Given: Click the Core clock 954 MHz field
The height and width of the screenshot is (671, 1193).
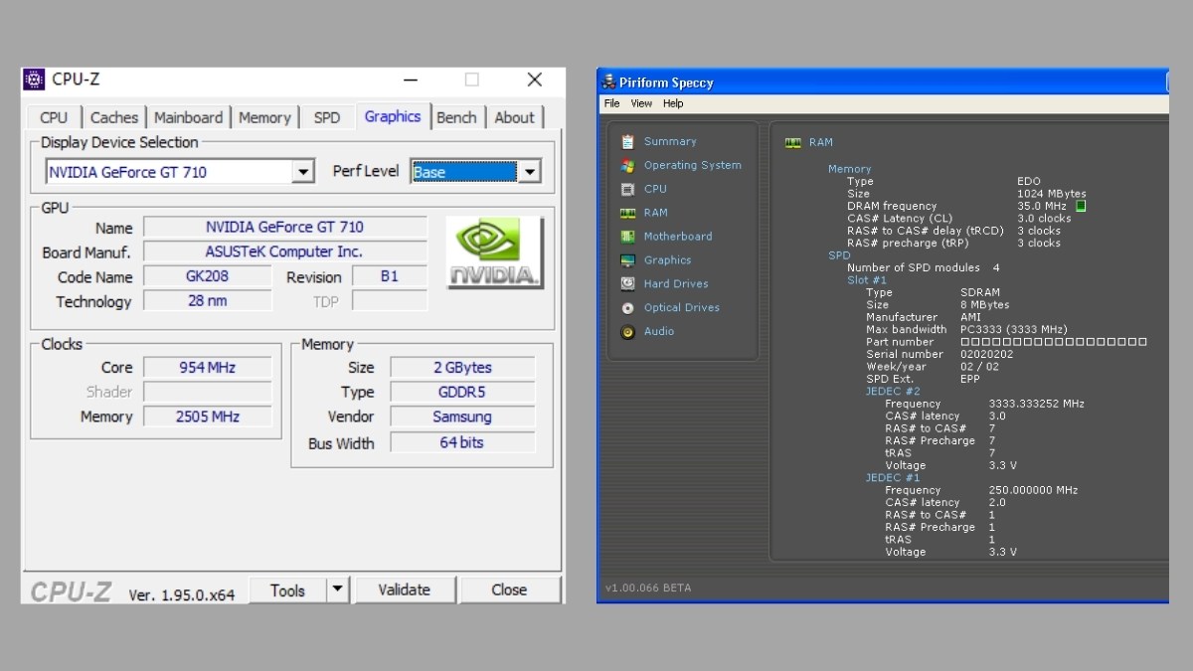Looking at the screenshot, I should pyautogui.click(x=208, y=367).
